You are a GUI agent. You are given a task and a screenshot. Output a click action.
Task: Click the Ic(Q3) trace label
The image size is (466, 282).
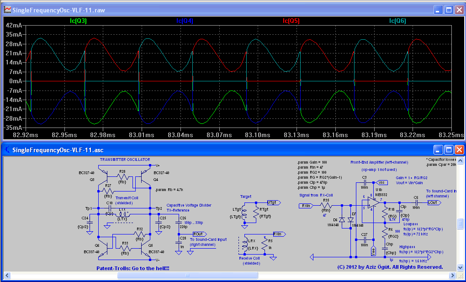[78, 21]
